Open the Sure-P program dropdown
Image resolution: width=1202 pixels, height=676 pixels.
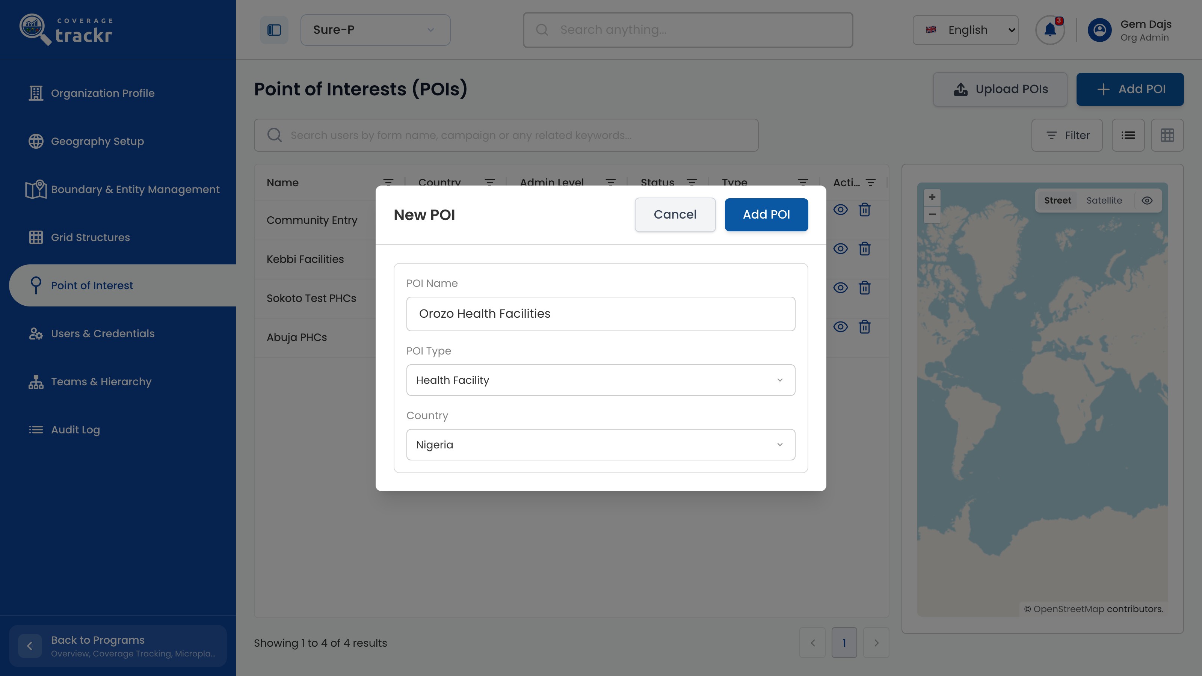[375, 30]
